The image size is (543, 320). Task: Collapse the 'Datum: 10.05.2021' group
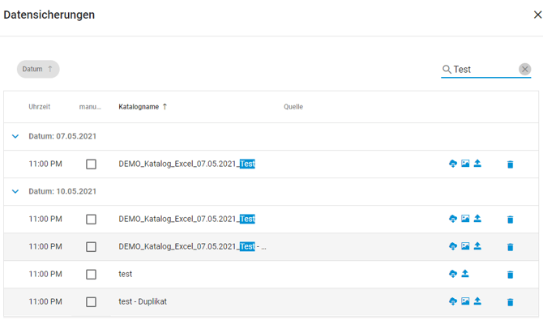tap(15, 191)
